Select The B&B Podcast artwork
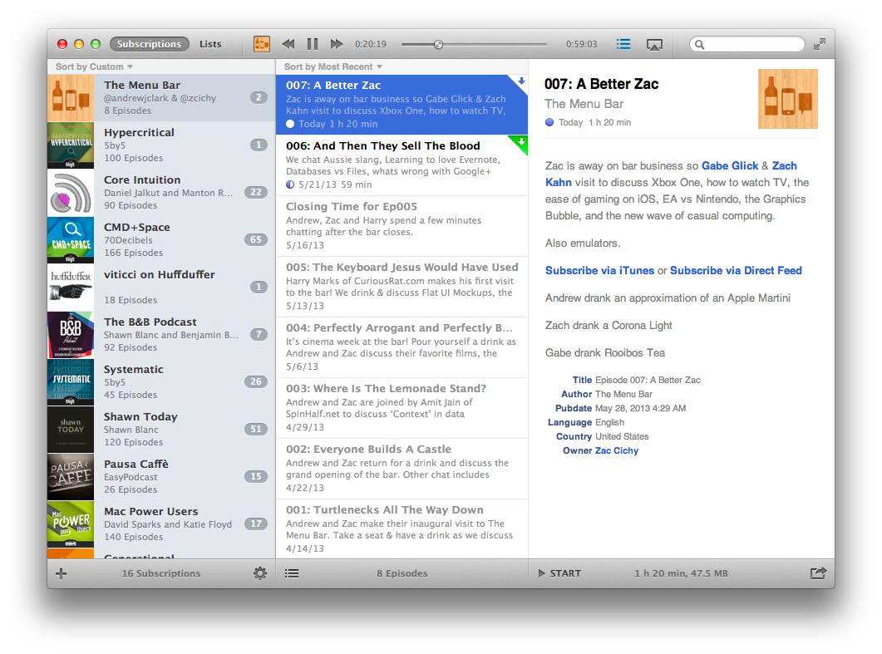Image resolution: width=882 pixels, height=654 pixels. coord(71,335)
